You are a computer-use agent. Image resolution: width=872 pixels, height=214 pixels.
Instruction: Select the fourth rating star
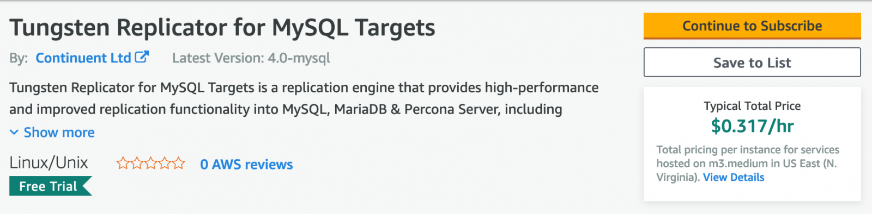165,163
